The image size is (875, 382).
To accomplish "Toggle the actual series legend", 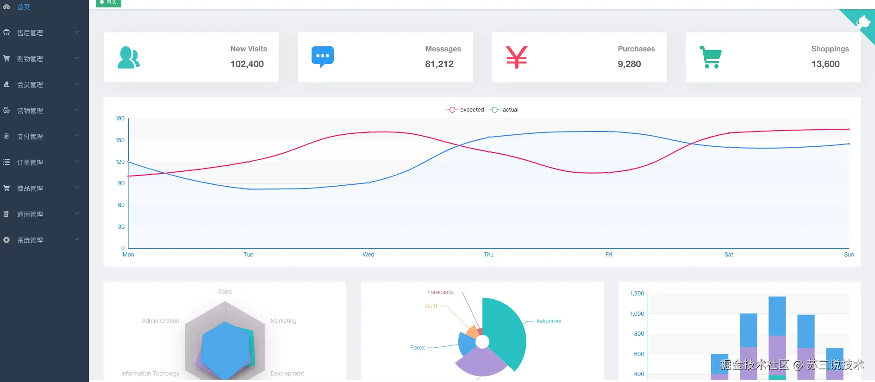I will tap(504, 110).
